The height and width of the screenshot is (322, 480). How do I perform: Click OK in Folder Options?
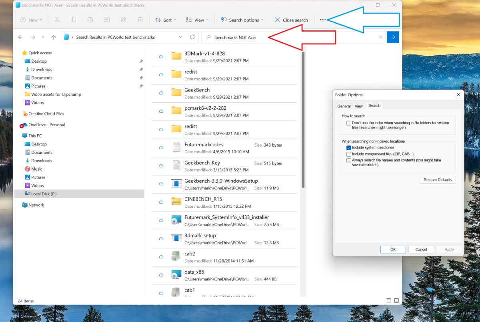tap(393, 249)
